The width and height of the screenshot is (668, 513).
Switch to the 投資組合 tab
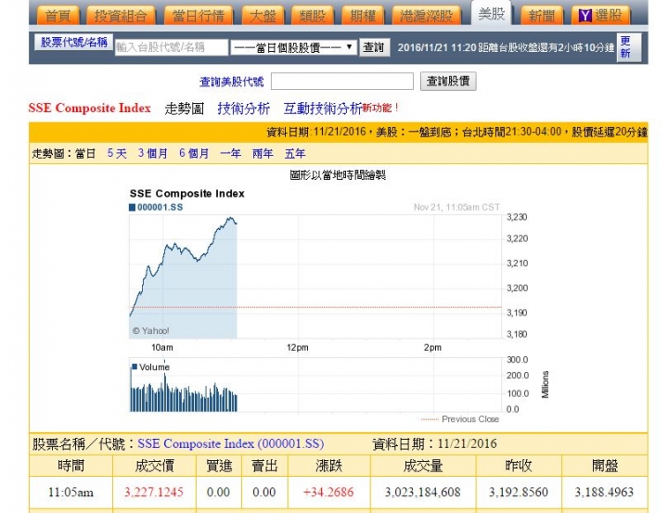click(x=121, y=16)
